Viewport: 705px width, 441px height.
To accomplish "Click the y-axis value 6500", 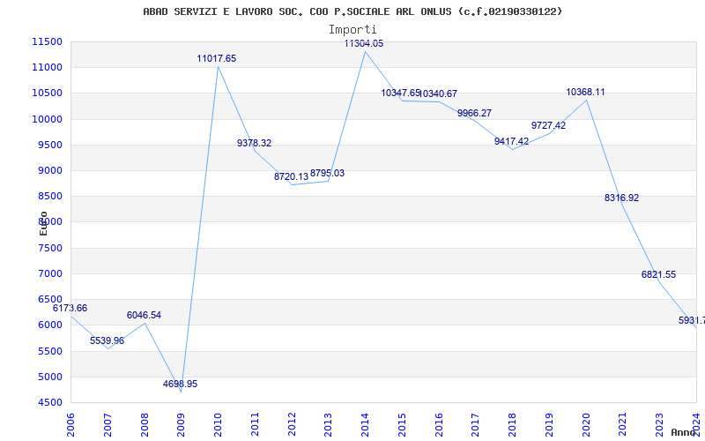I will (x=49, y=299).
